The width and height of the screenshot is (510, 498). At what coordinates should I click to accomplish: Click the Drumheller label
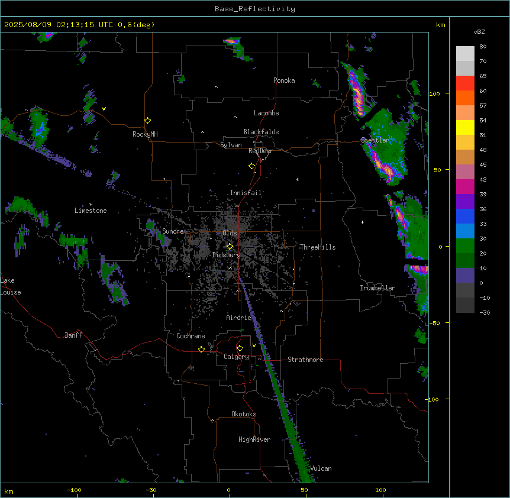[x=377, y=288]
